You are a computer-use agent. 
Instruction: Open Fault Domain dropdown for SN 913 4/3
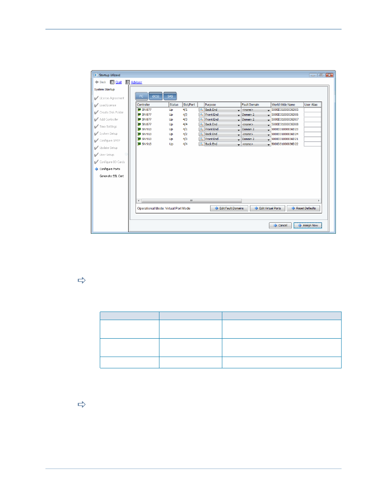pos(256,139)
